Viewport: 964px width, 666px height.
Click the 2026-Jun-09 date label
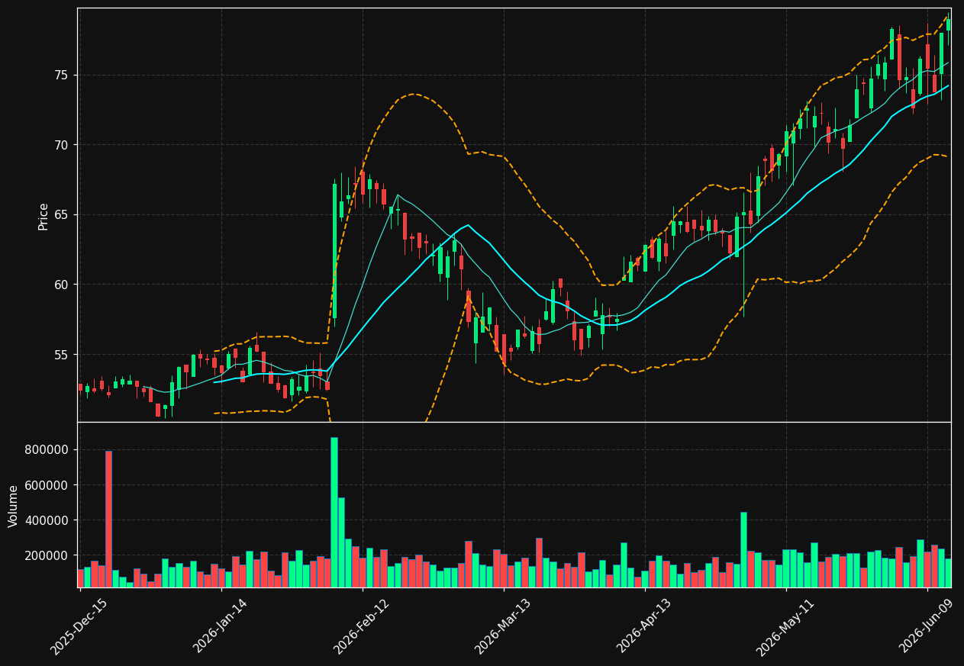[927, 626]
